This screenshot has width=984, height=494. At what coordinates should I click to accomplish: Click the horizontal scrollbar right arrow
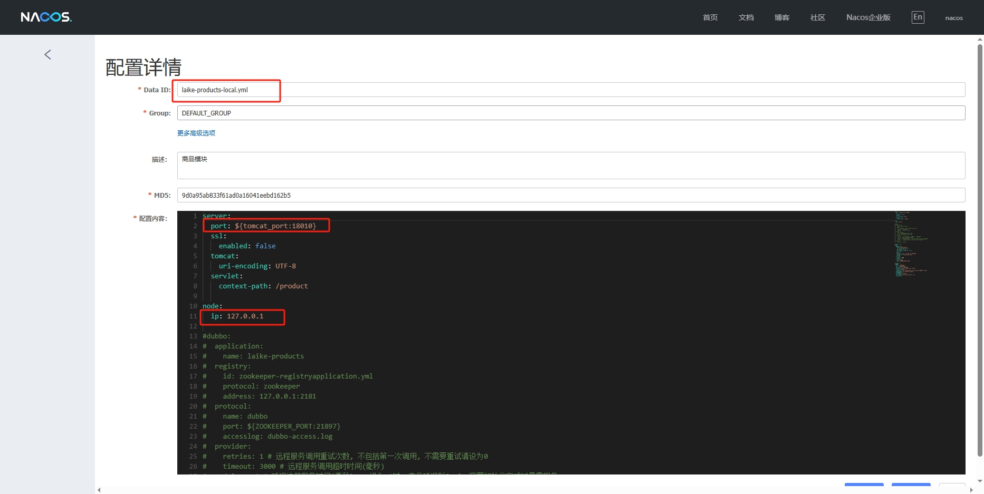point(971,490)
